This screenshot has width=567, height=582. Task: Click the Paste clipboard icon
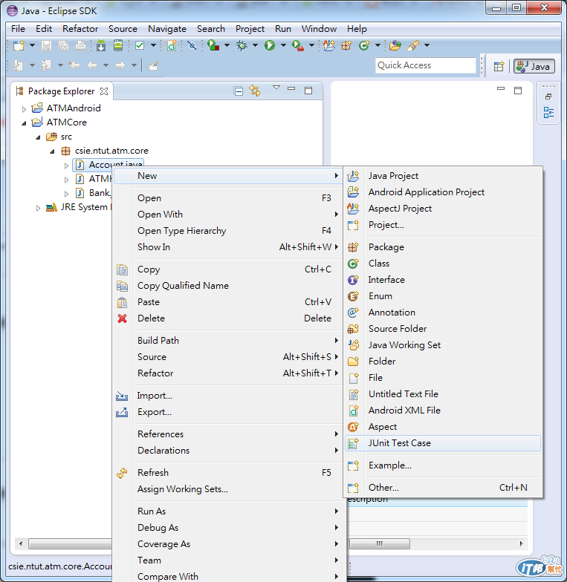[122, 302]
